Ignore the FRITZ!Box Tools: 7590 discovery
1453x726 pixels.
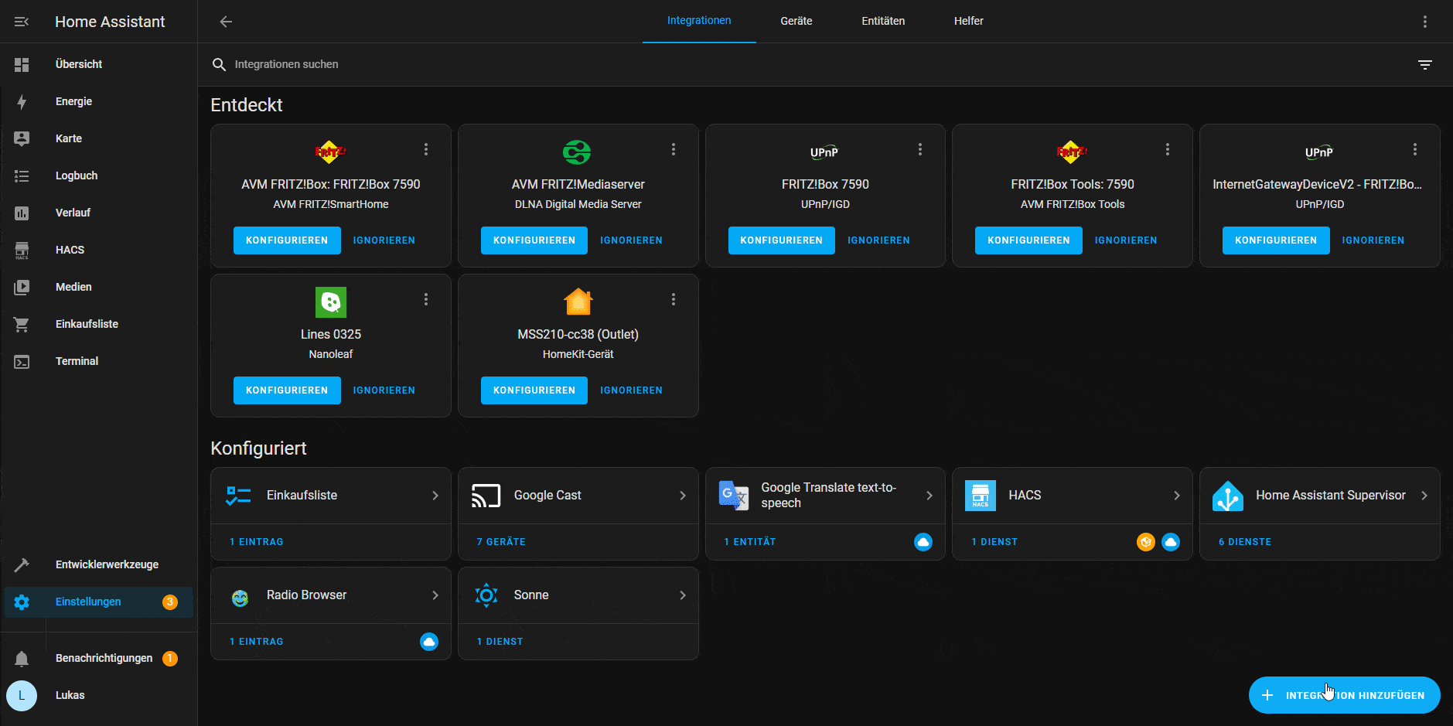coord(1125,240)
